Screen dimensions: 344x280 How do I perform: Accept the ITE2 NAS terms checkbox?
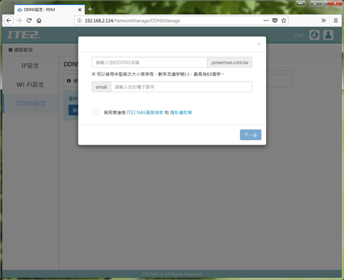click(96, 113)
